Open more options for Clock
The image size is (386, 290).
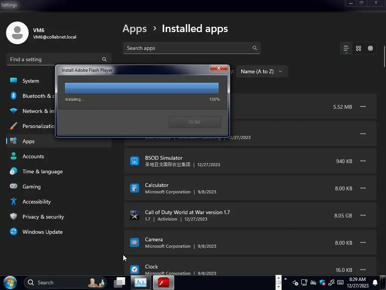point(363,270)
